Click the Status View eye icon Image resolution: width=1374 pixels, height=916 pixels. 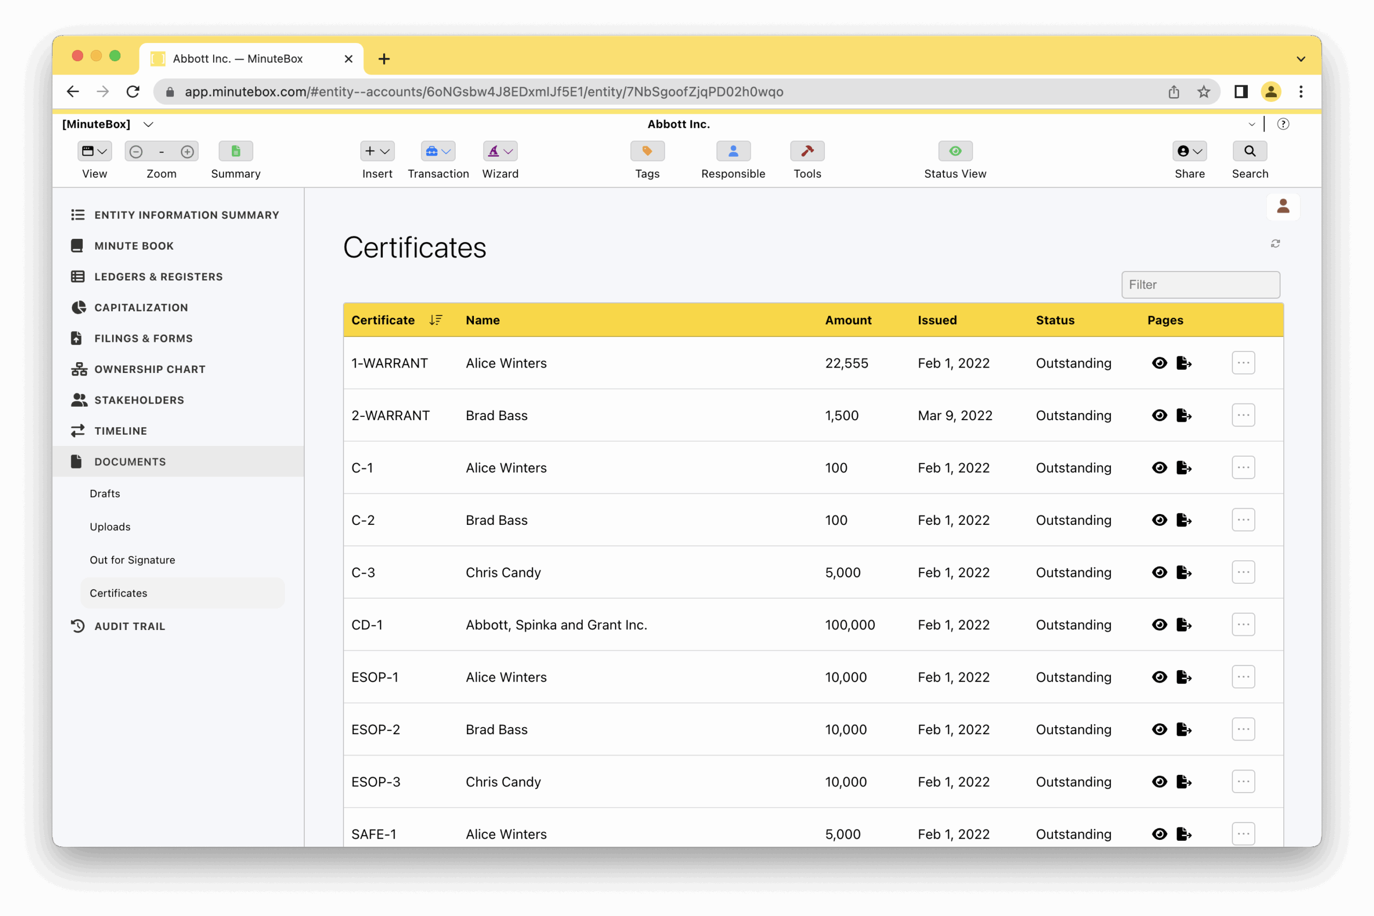click(955, 151)
